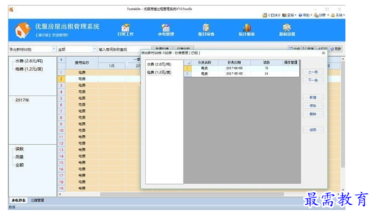Viewport: 373px width, 217px height.
Task: Select the 用量 view option
Action: (20, 157)
